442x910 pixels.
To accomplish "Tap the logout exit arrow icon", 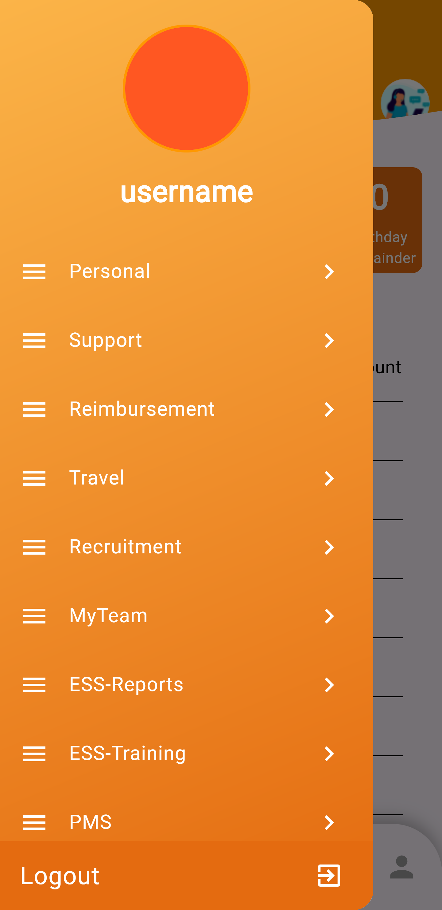I will [x=329, y=875].
